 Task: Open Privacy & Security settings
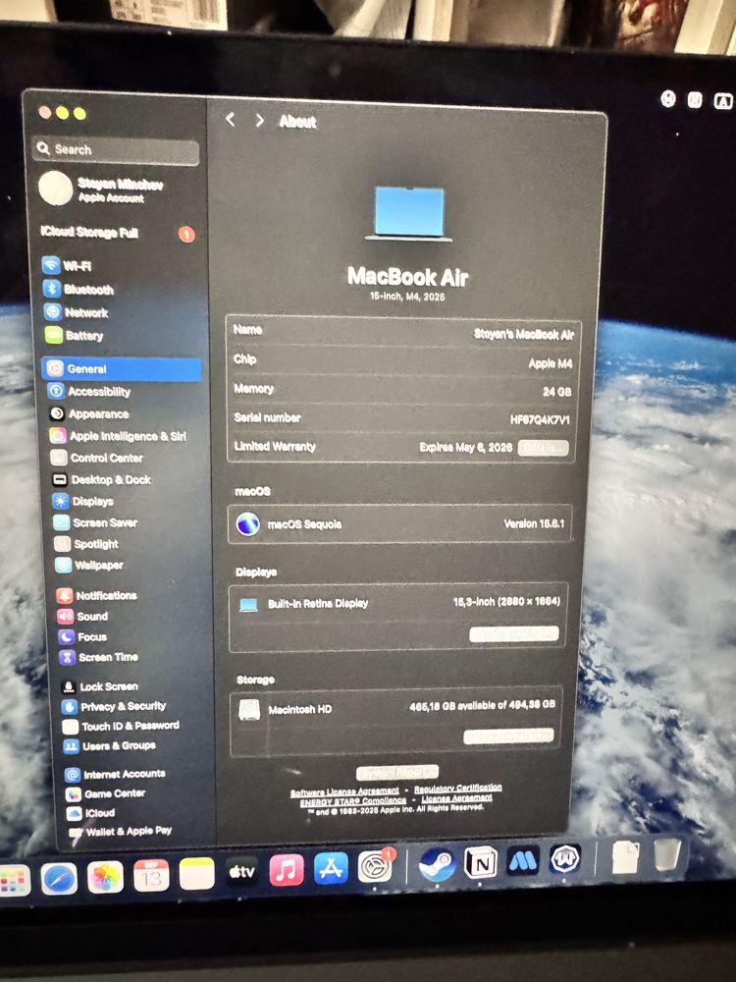[x=115, y=706]
